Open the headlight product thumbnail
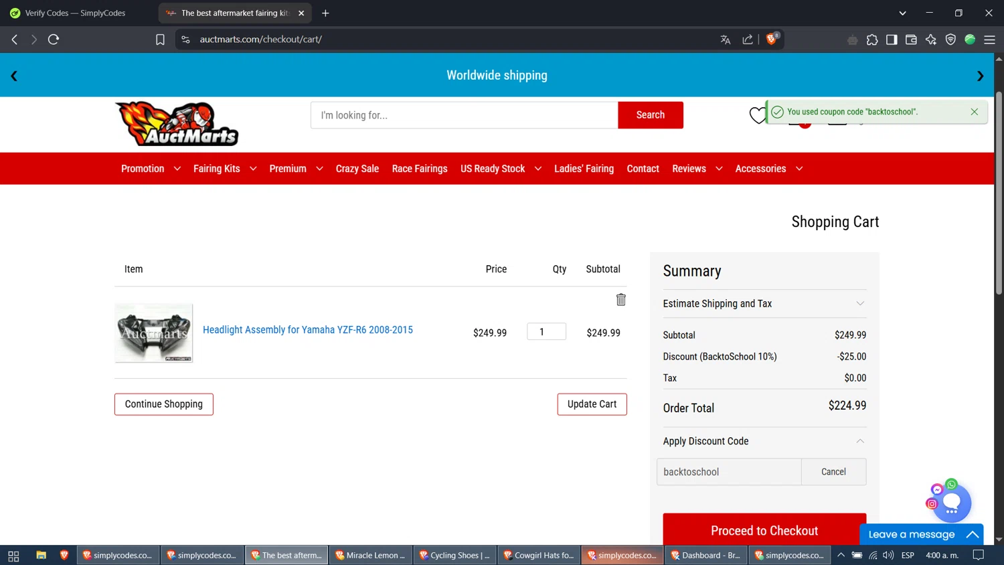Image resolution: width=1004 pixels, height=565 pixels. click(154, 333)
